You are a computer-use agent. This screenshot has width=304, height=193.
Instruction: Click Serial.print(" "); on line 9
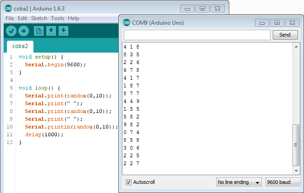[54, 119]
